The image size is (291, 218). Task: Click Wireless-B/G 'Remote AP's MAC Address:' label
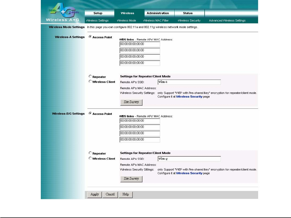138,165
